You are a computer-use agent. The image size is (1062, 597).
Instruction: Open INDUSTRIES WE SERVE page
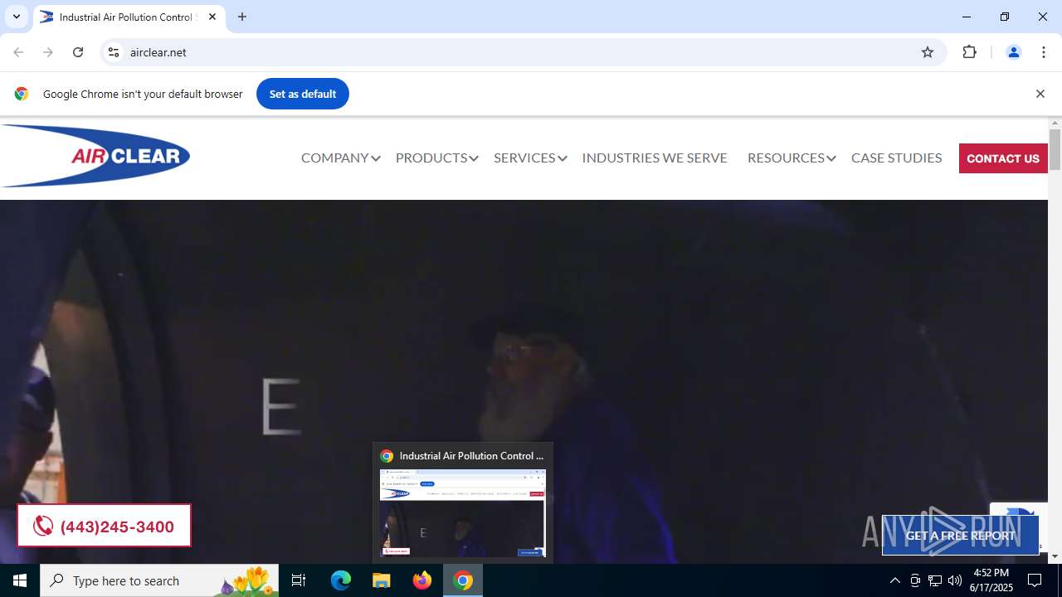point(655,158)
